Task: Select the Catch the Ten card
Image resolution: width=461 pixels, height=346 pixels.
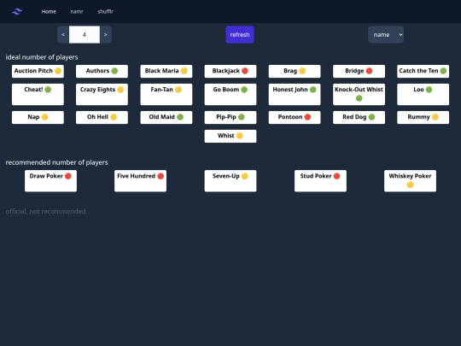Action: click(423, 71)
